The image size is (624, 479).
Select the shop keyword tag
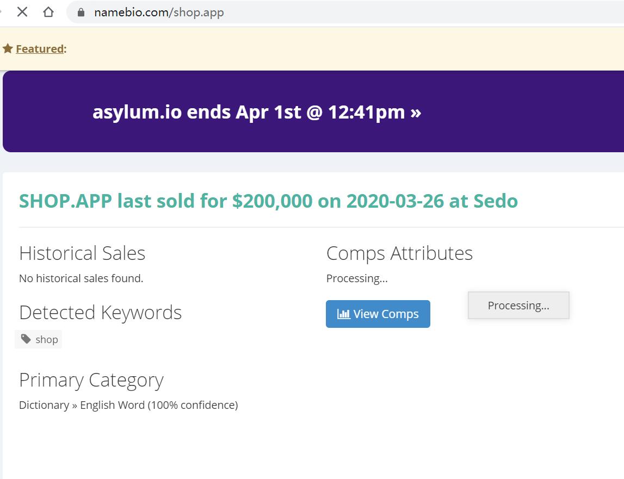tap(39, 339)
